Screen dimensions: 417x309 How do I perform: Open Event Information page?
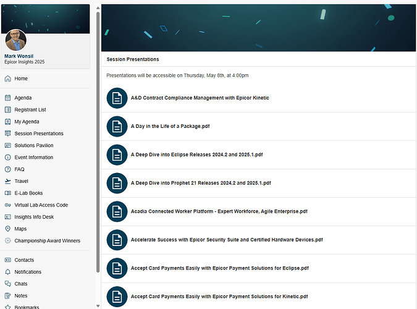coord(34,158)
